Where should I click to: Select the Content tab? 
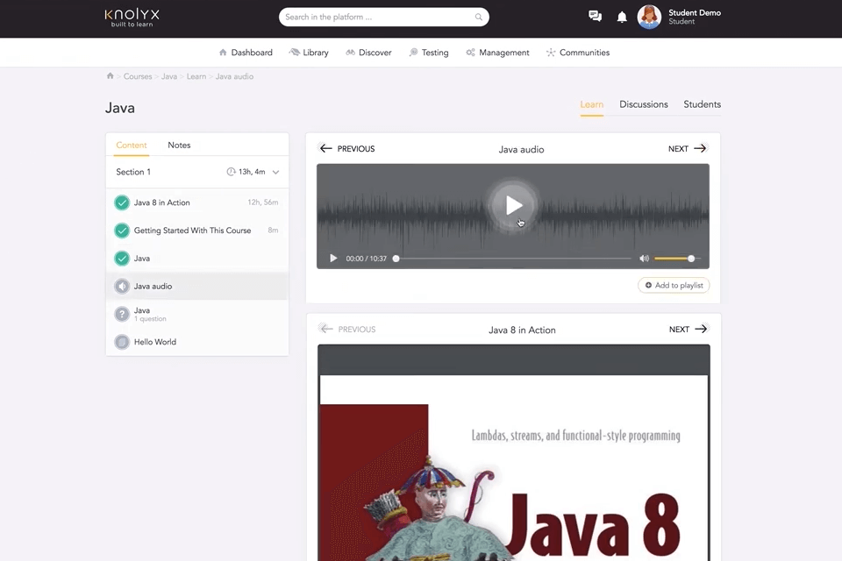[131, 146]
